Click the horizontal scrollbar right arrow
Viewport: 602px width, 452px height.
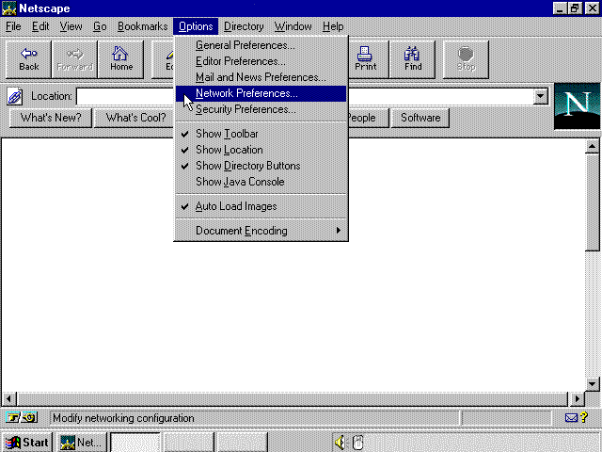(x=577, y=398)
